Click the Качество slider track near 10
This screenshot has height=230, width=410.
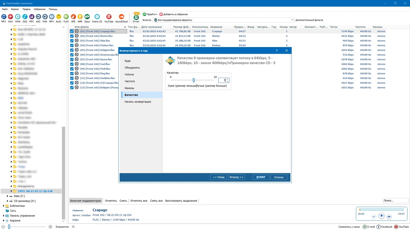pyautogui.click(x=214, y=80)
